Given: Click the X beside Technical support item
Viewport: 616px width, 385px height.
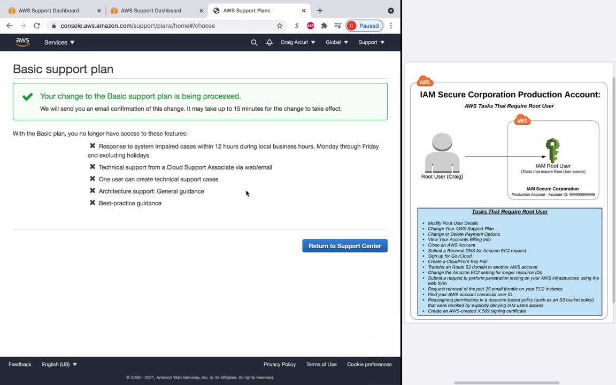Looking at the screenshot, I should pos(93,167).
